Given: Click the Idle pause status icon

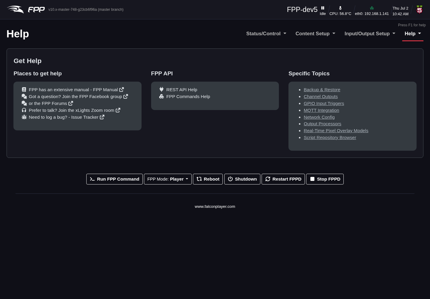Looking at the screenshot, I should (323, 8).
